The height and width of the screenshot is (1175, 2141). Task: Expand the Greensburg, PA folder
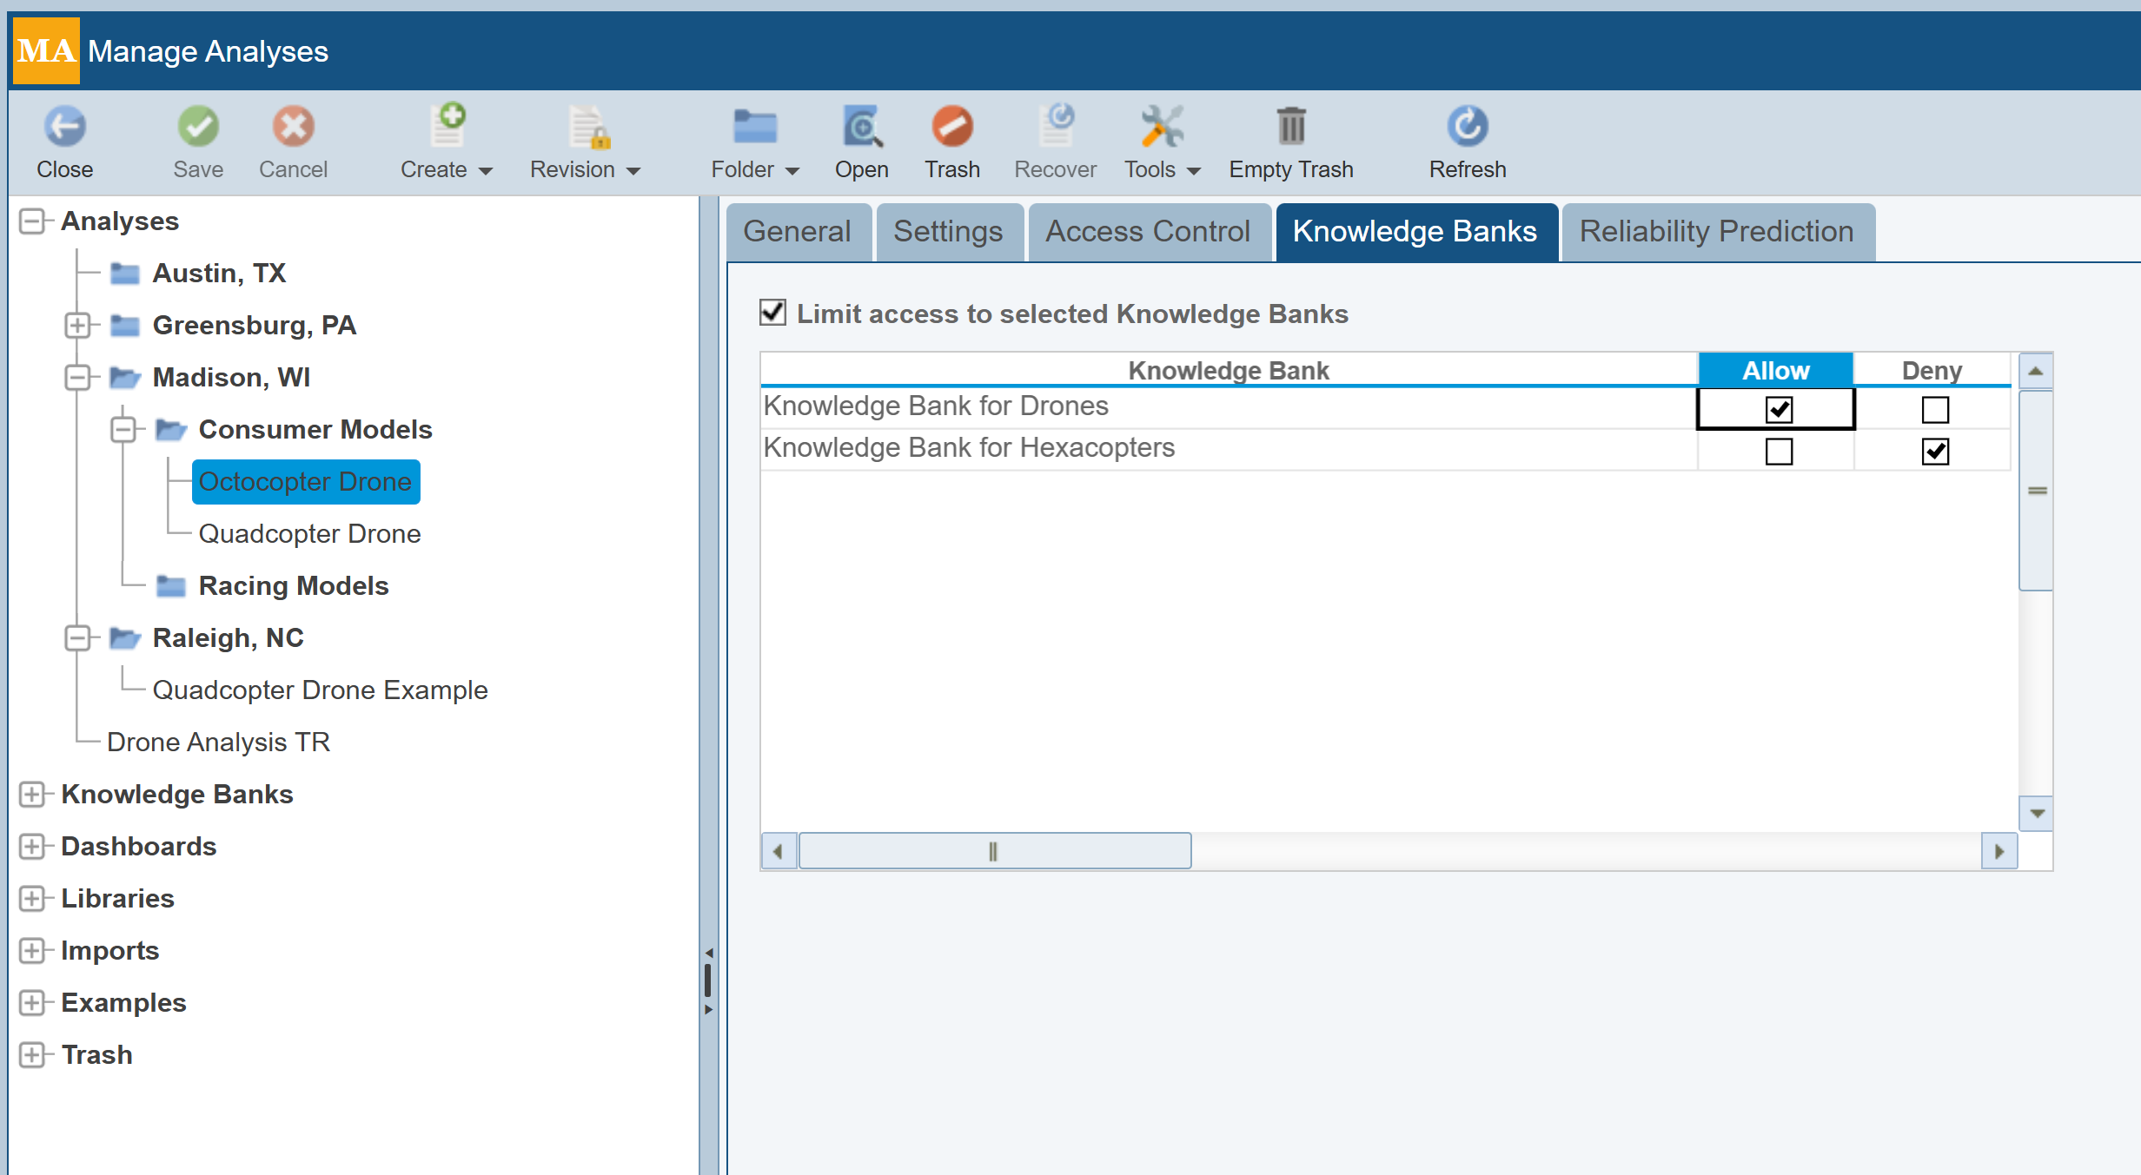tap(77, 326)
